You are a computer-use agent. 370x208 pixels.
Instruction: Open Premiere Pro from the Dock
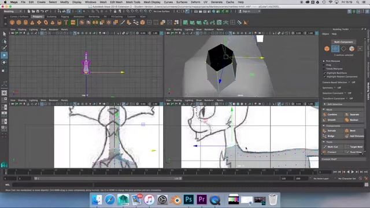(x=202, y=200)
